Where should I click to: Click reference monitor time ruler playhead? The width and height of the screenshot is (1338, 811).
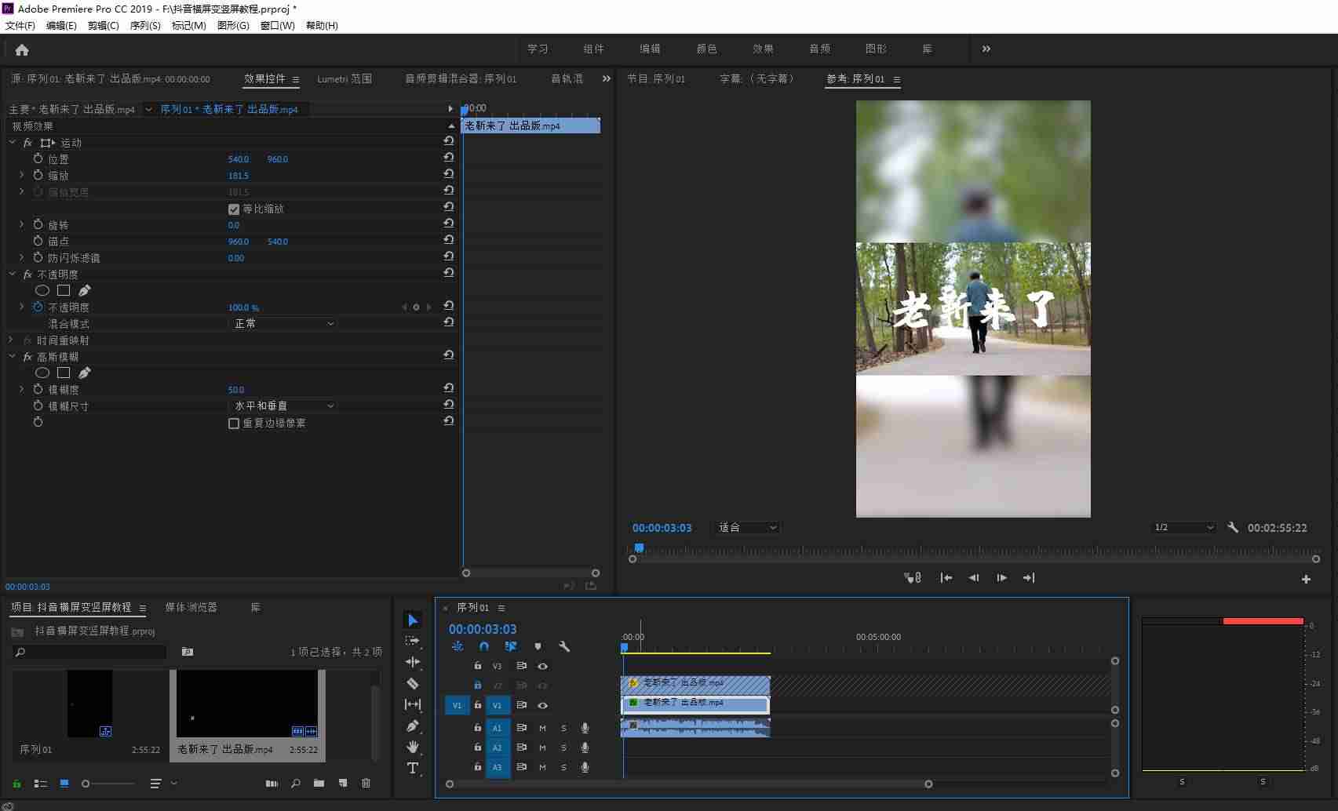639,547
